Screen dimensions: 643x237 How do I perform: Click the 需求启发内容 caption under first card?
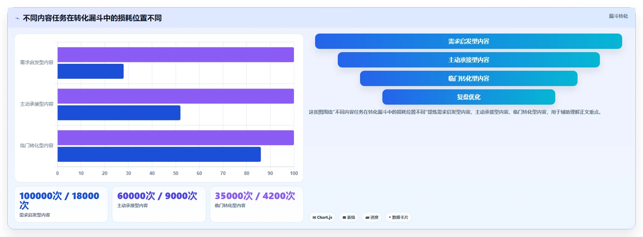point(35,215)
